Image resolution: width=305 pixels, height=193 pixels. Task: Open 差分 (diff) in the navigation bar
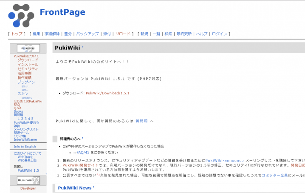pyautogui.click(x=68, y=34)
